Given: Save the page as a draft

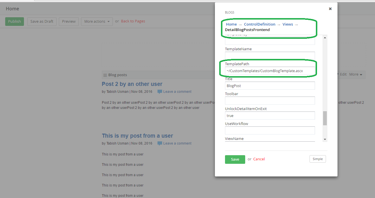Looking at the screenshot, I should click(x=42, y=21).
